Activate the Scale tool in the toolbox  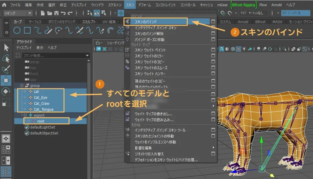click(x=6, y=103)
